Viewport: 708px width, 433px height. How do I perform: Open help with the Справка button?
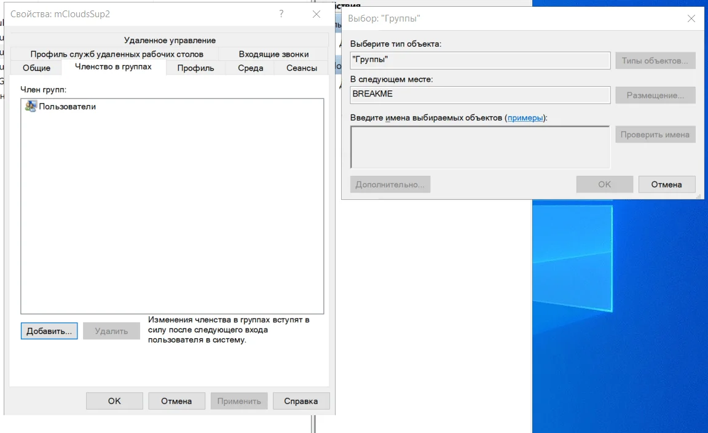point(301,401)
